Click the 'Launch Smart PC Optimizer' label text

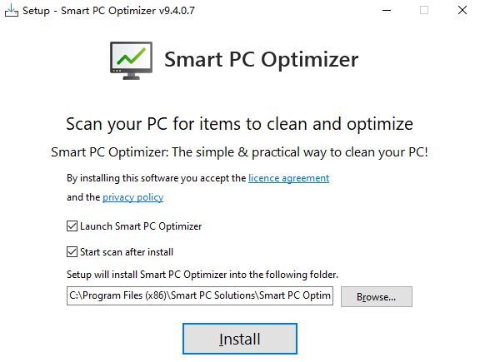pyautogui.click(x=141, y=226)
